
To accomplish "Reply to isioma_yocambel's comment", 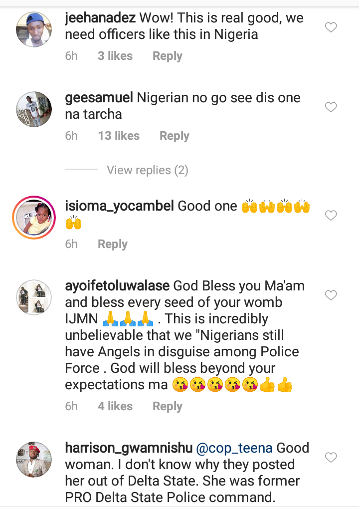I will [x=112, y=244].
